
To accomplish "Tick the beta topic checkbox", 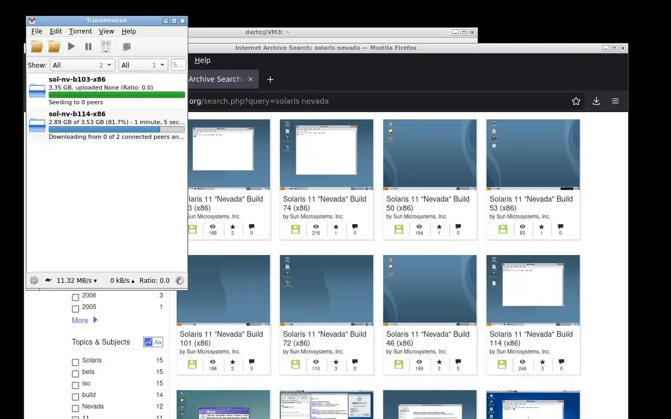I will pos(75,373).
